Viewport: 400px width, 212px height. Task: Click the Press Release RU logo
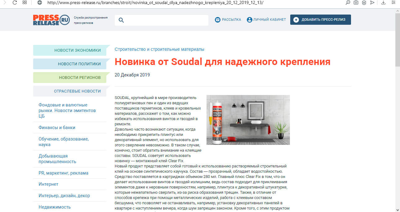[x=51, y=20]
